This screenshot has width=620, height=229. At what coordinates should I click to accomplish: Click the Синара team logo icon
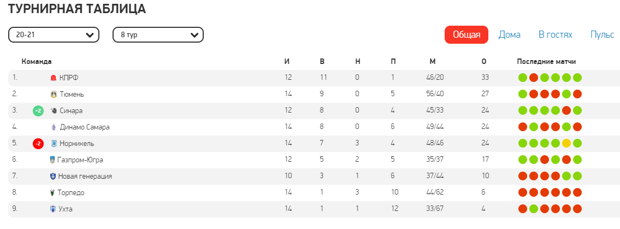click(54, 110)
